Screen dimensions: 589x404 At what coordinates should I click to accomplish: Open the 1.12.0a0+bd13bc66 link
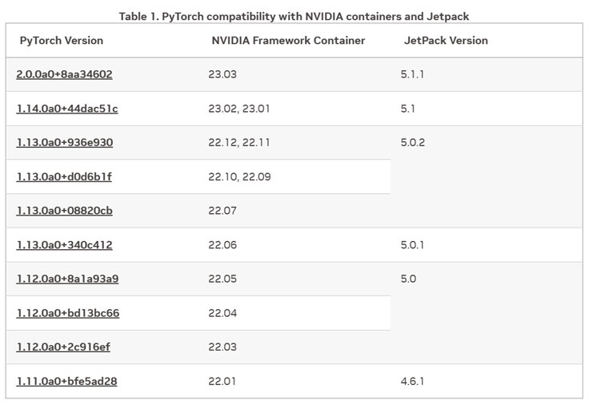click(x=68, y=313)
